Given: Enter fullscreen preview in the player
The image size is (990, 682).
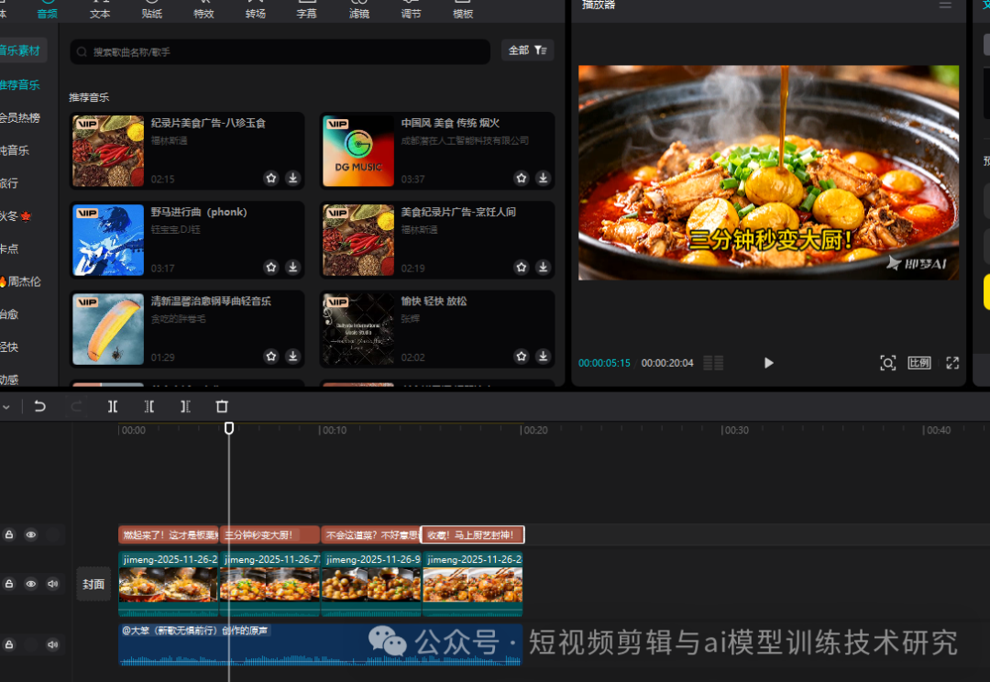Looking at the screenshot, I should tap(952, 363).
